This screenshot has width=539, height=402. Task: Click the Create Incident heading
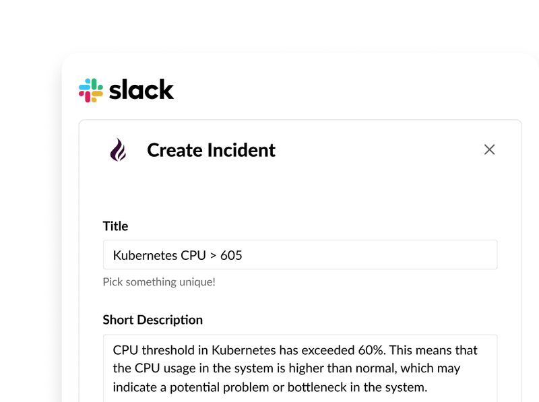(x=211, y=150)
